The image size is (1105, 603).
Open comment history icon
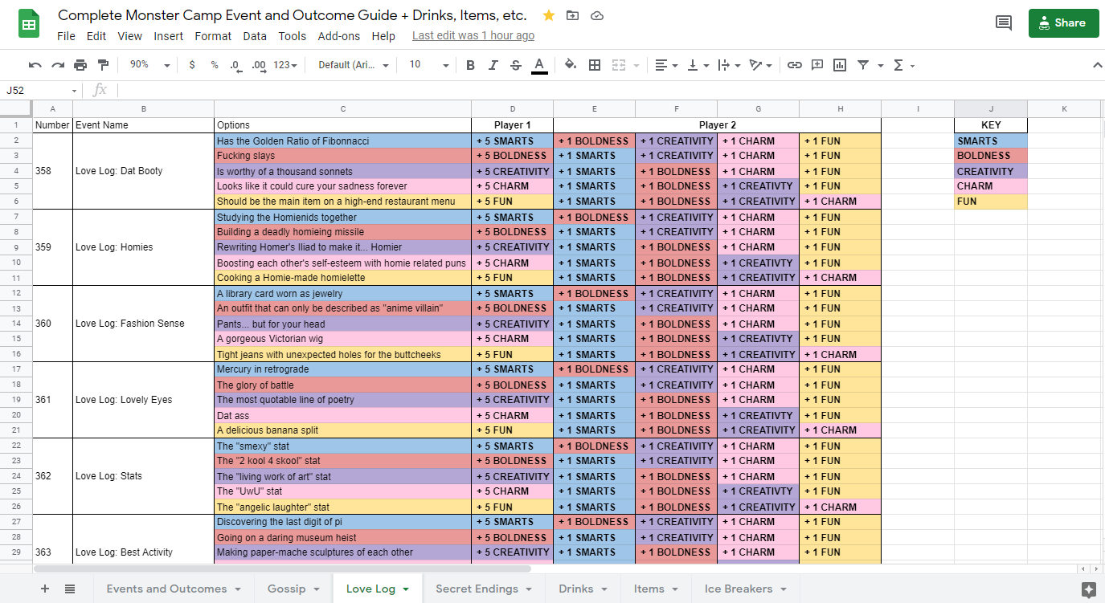[1003, 23]
